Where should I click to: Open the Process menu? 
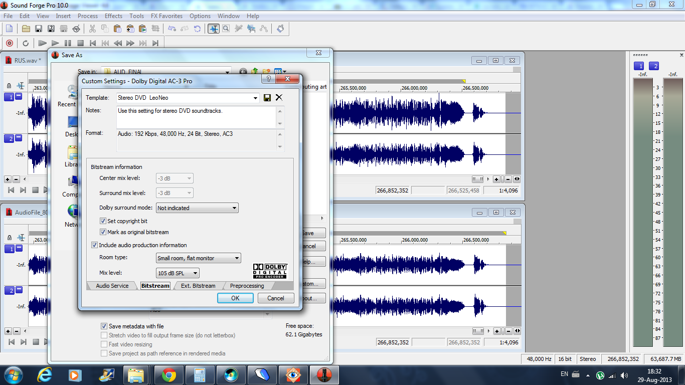tap(88, 16)
